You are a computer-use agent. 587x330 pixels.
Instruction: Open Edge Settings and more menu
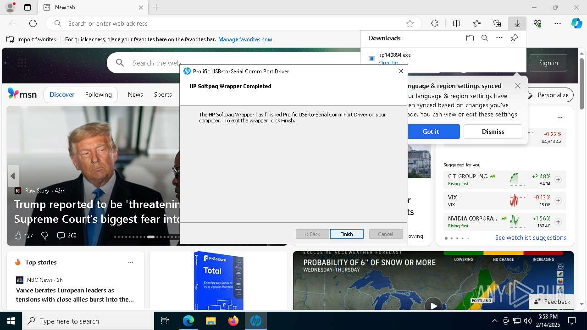tap(558, 23)
